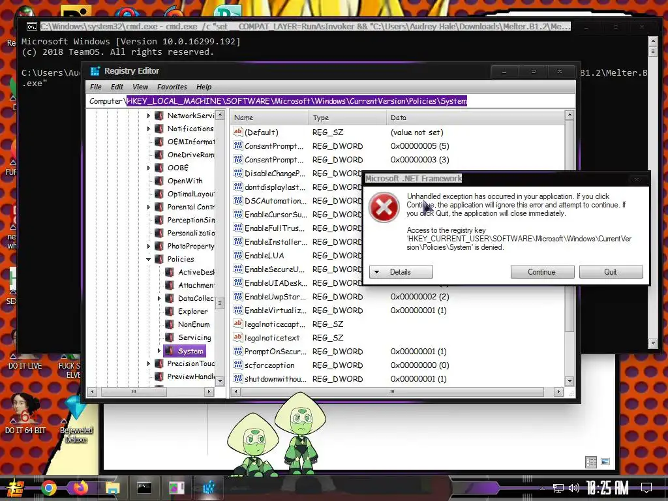Click the values list scroll-down arrow

(x=569, y=380)
